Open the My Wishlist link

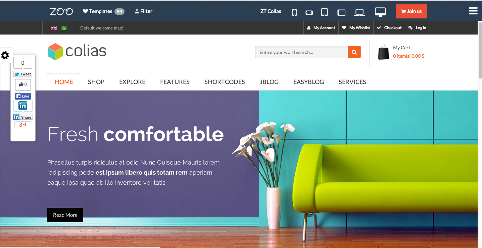[356, 28]
